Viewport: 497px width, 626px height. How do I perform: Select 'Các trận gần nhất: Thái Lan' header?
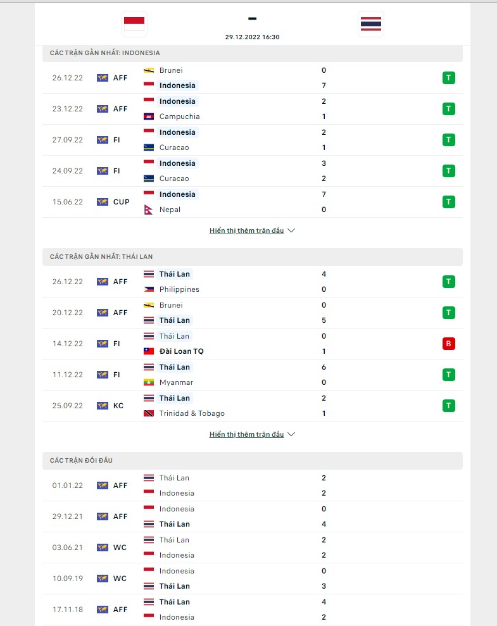coord(101,256)
